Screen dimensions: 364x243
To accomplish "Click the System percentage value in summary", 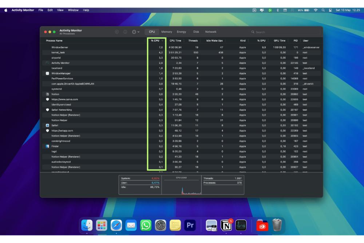I will (155, 179).
